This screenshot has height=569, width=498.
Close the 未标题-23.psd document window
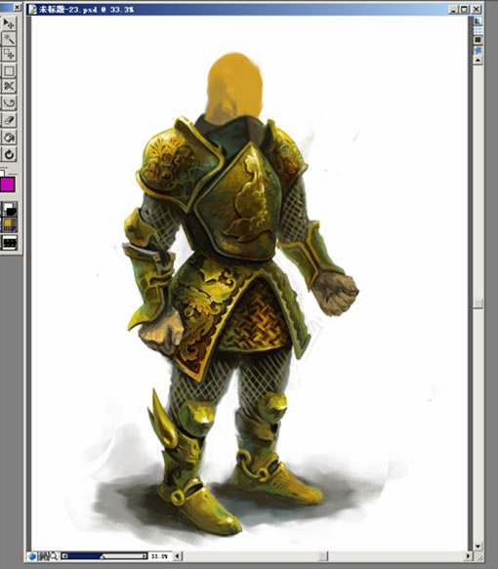click(x=477, y=10)
